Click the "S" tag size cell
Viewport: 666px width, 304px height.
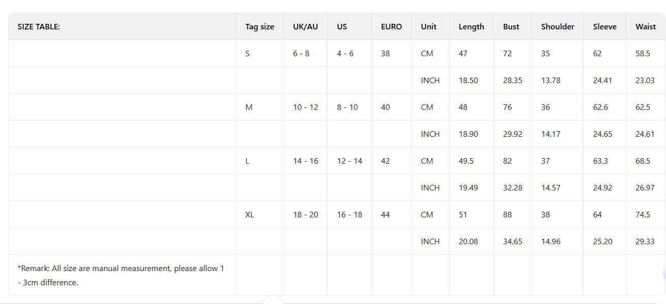(x=247, y=53)
